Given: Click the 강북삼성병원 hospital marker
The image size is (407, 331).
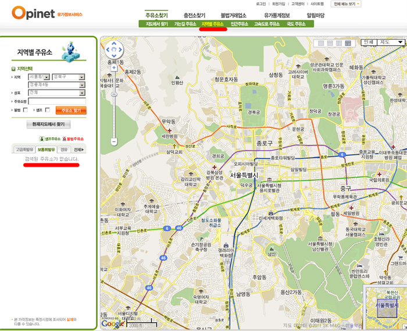Looking at the screenshot, I should tap(214, 167).
